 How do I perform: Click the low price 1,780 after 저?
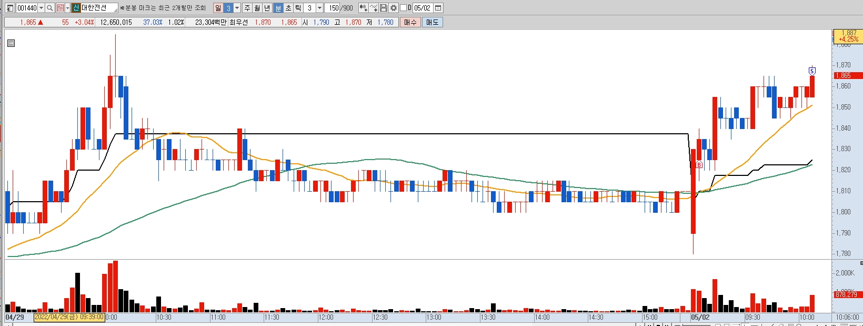pyautogui.click(x=385, y=22)
